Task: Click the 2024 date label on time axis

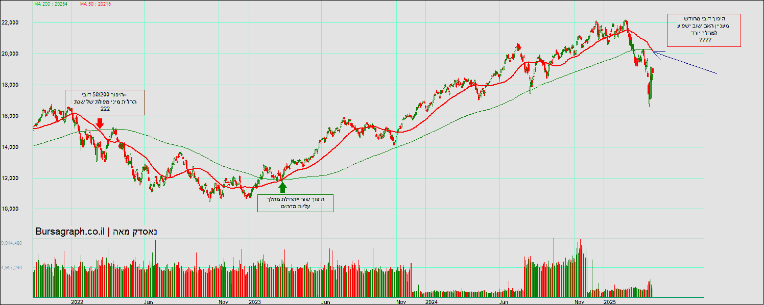Action: point(432,302)
